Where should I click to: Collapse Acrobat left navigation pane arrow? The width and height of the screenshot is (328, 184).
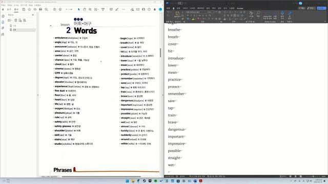pos(37,95)
